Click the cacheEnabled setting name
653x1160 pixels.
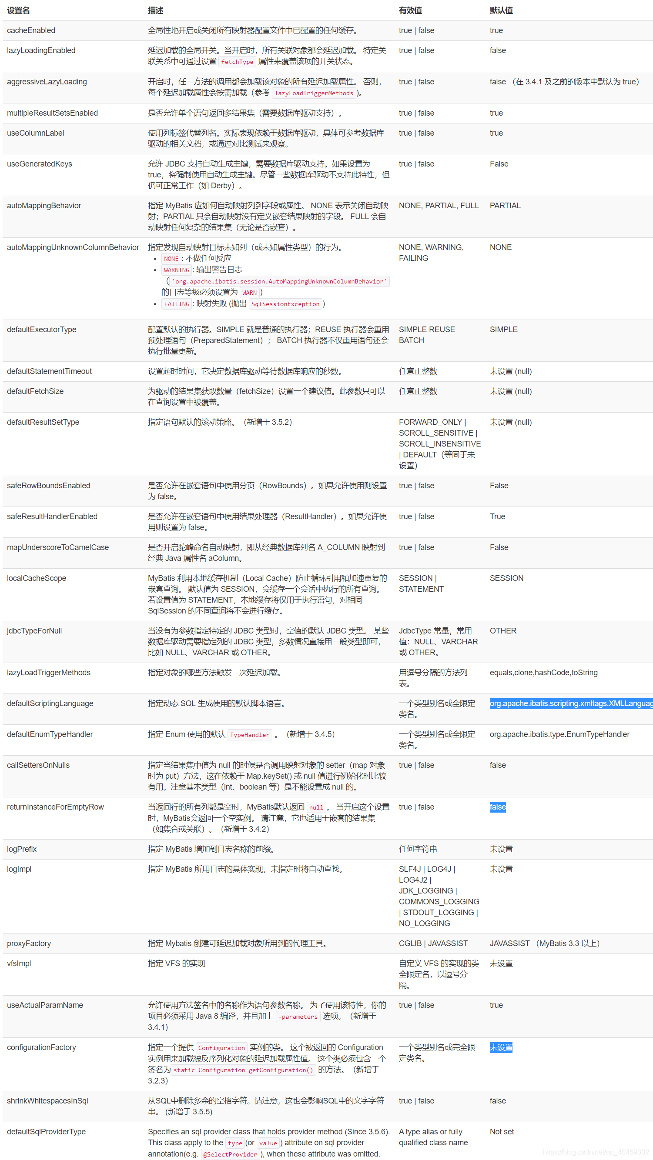[31, 30]
